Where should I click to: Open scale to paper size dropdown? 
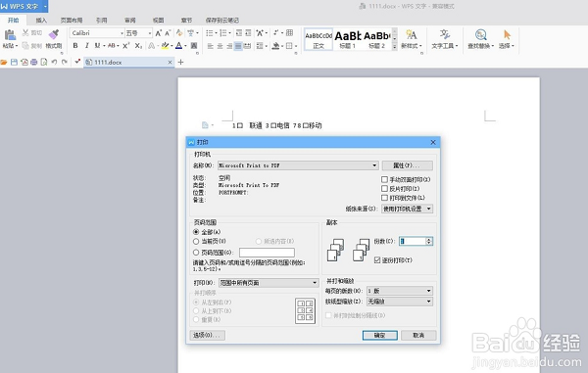tap(428, 302)
